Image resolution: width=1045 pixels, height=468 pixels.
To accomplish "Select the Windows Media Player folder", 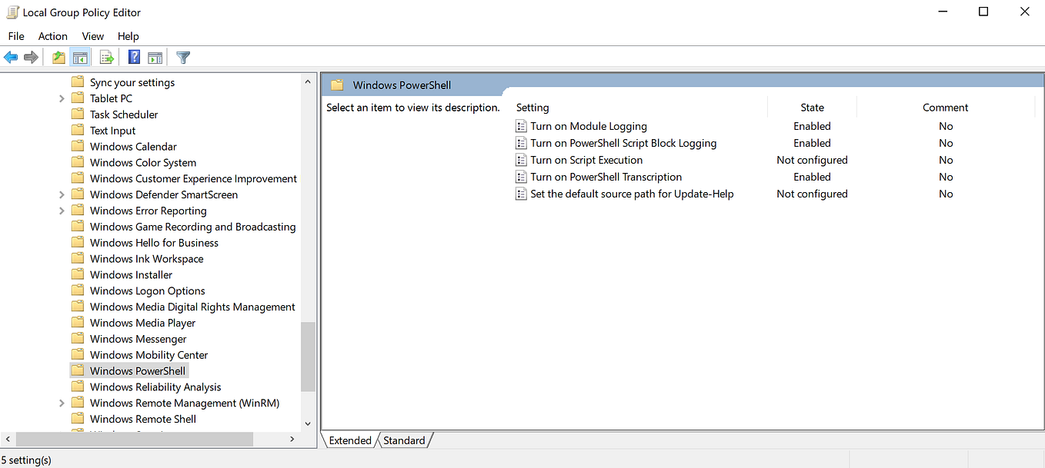I will (x=142, y=323).
